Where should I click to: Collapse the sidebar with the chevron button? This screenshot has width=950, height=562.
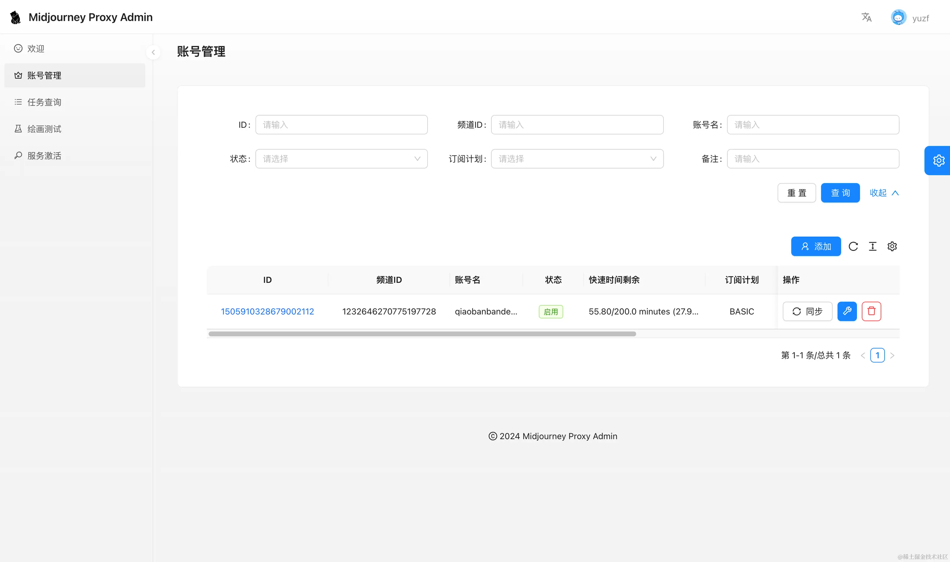pos(153,52)
